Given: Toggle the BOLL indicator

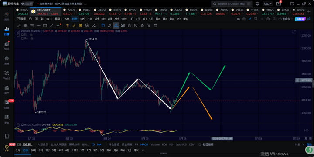Looking at the screenshot, I should click(x=85, y=144).
